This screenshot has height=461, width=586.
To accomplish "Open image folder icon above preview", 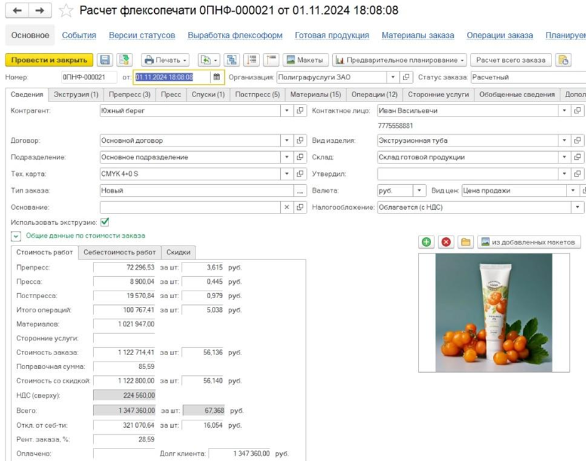I will 465,242.
